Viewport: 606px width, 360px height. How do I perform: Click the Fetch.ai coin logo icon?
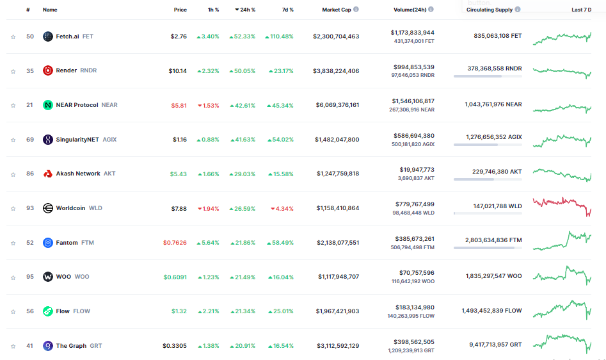pos(47,37)
